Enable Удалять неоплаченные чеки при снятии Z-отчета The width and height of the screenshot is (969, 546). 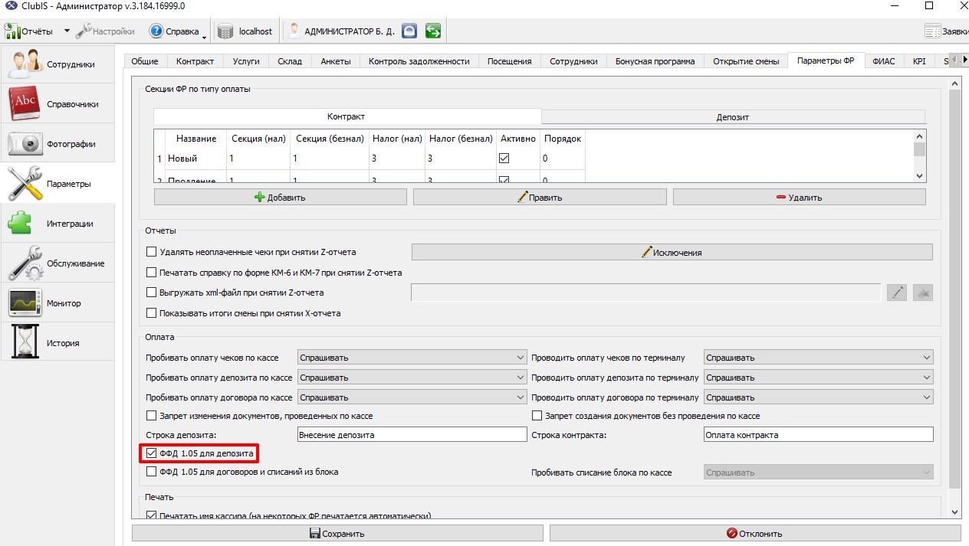tap(151, 252)
